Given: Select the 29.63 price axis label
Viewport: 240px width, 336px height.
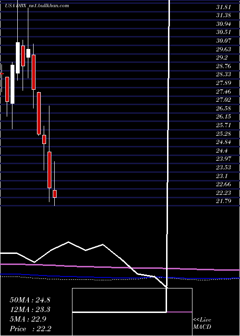Looking at the screenshot, I should pos(224,49).
